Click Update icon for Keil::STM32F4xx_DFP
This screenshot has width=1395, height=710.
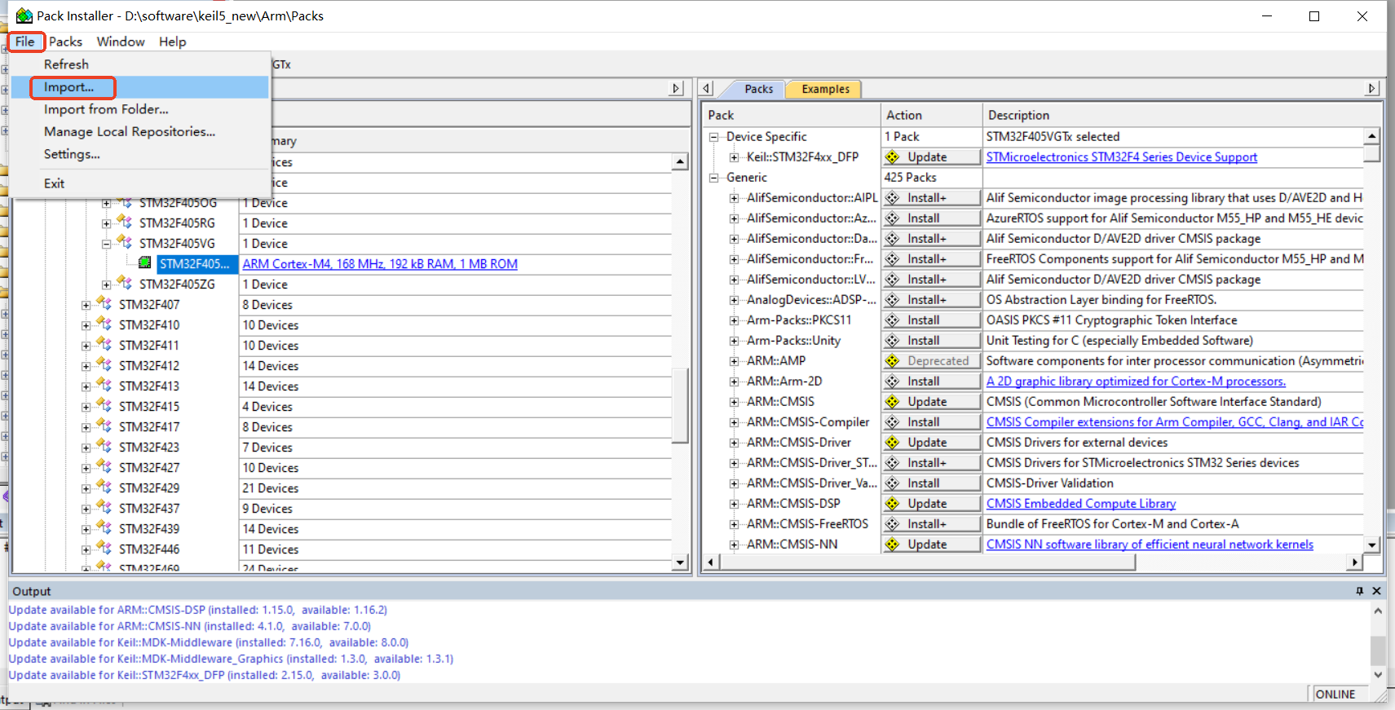click(893, 157)
